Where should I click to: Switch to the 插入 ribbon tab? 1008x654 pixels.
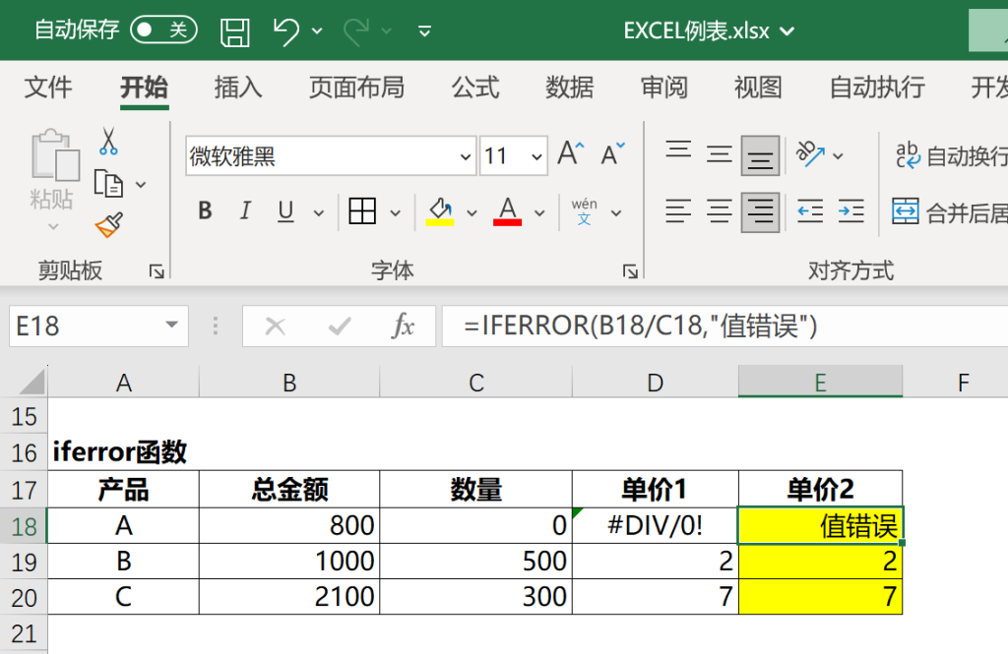point(237,88)
